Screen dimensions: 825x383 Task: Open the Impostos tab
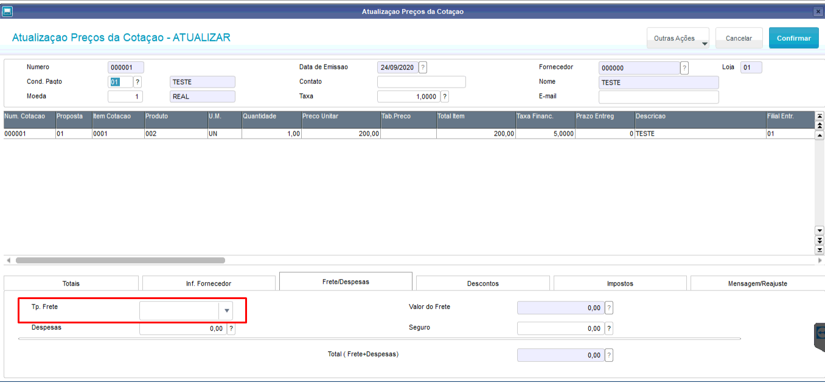(x=620, y=283)
